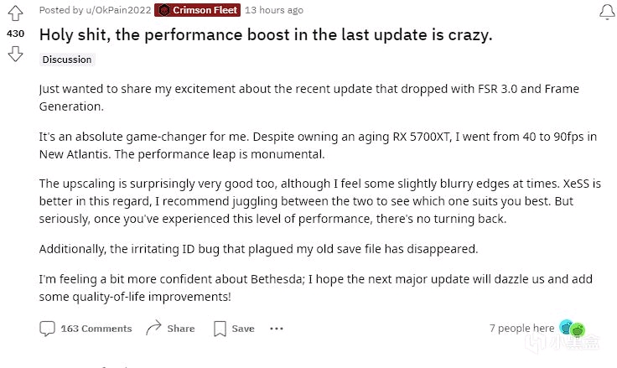Open the three-dot more options menu
The image size is (617, 368).
(277, 329)
